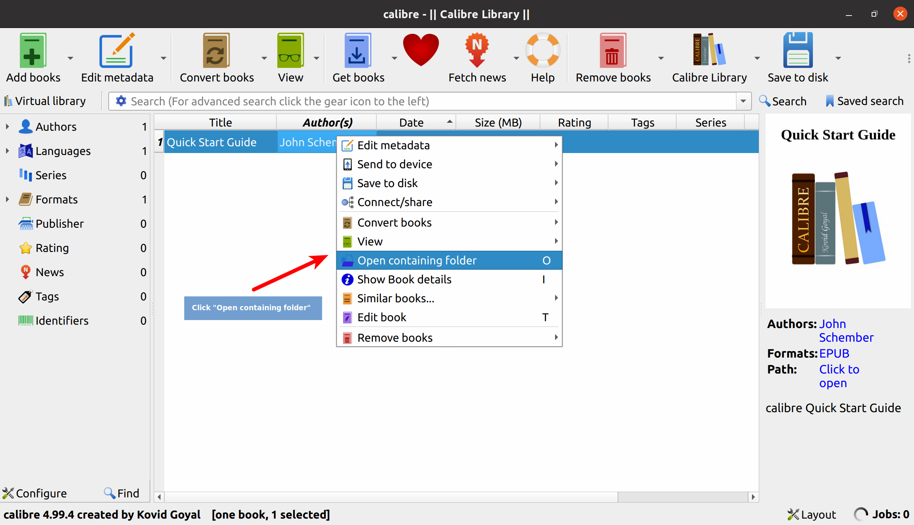Open the Get books download icon
This screenshot has height=525, width=914.
coord(358,51)
